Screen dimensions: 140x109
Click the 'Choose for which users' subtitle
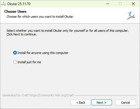coord(40,17)
